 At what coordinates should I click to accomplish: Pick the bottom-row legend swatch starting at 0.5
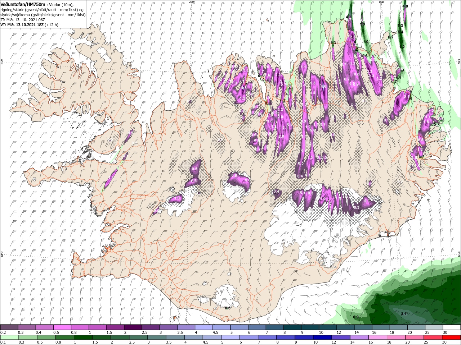(46, 337)
